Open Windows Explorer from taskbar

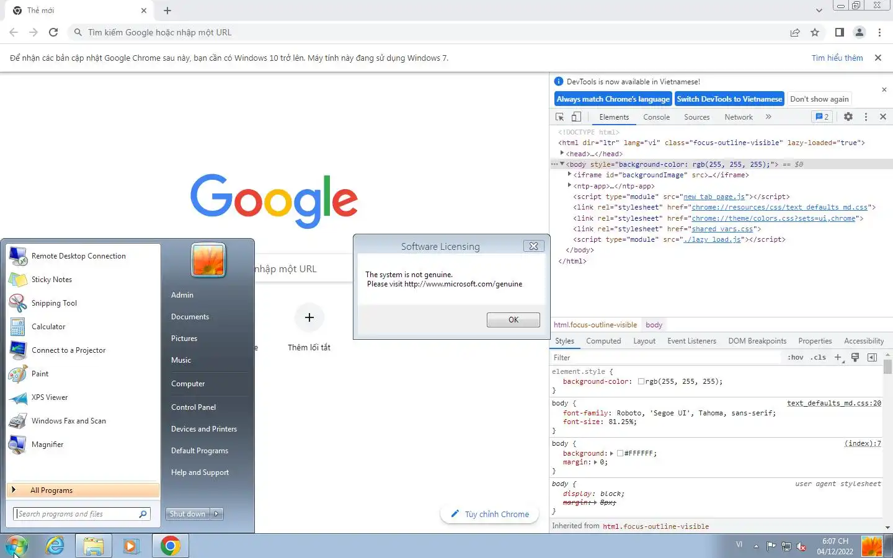pos(94,546)
